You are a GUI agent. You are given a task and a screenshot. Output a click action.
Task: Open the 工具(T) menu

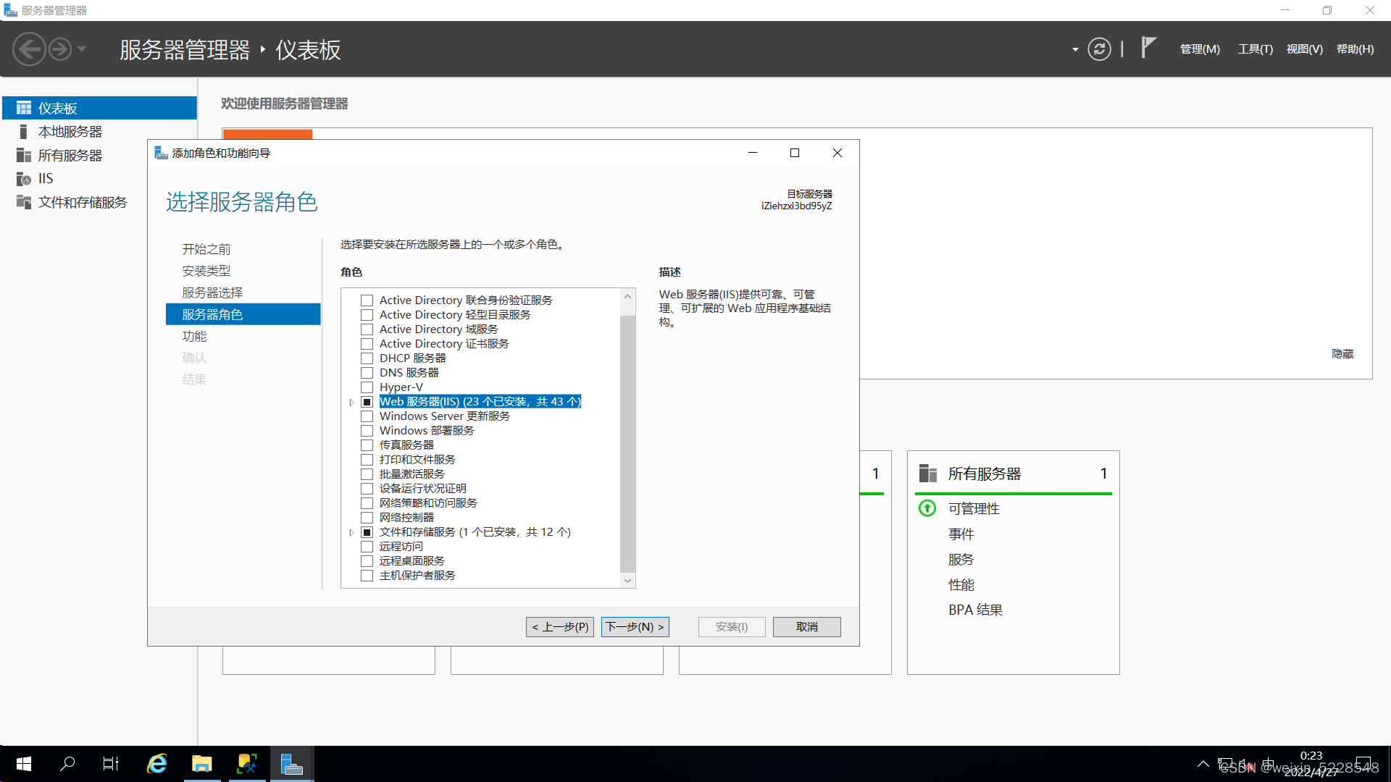1255,49
